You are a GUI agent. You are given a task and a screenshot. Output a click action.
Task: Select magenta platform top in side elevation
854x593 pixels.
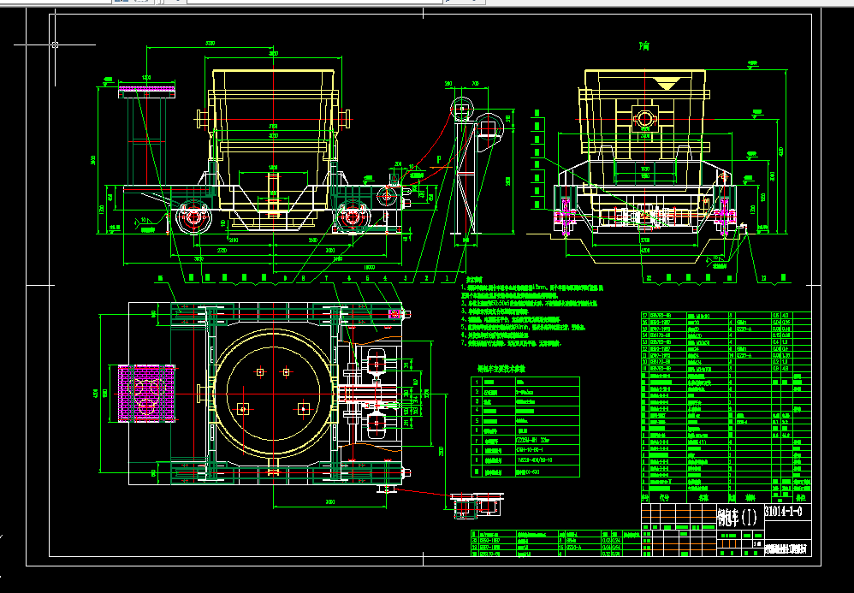pyautogui.click(x=147, y=89)
